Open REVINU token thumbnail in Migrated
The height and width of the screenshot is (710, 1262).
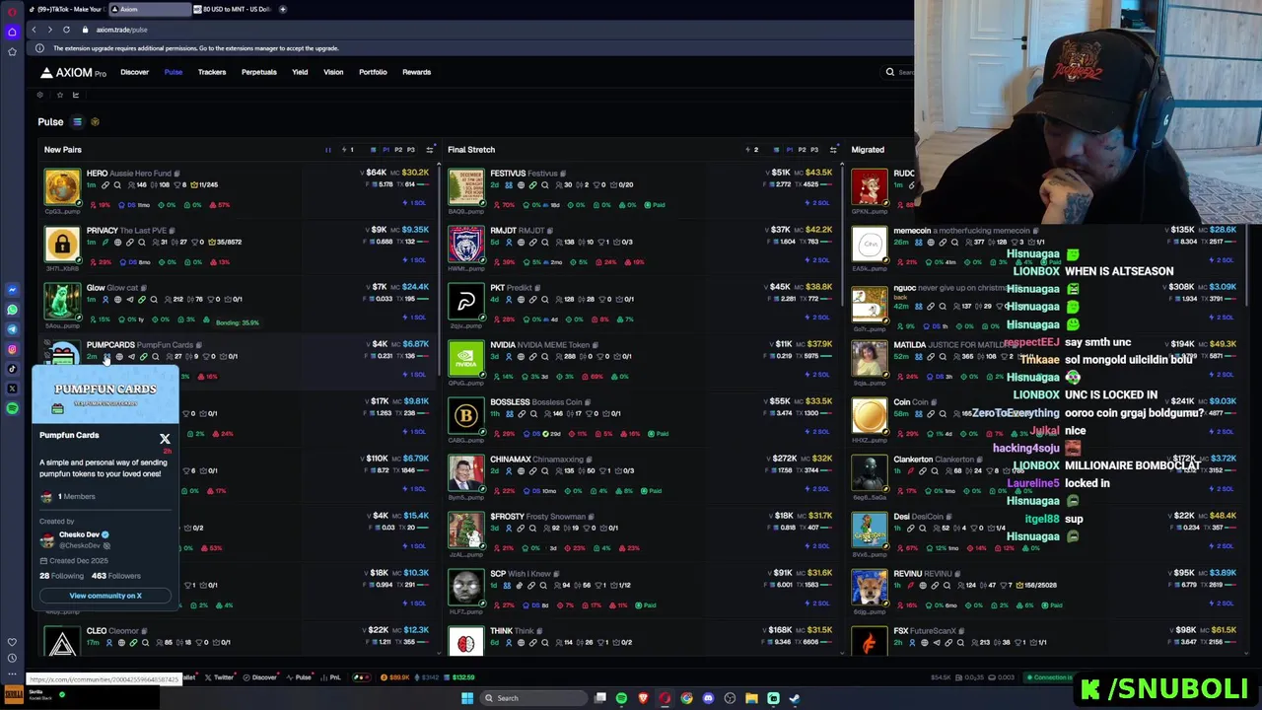pos(870,588)
